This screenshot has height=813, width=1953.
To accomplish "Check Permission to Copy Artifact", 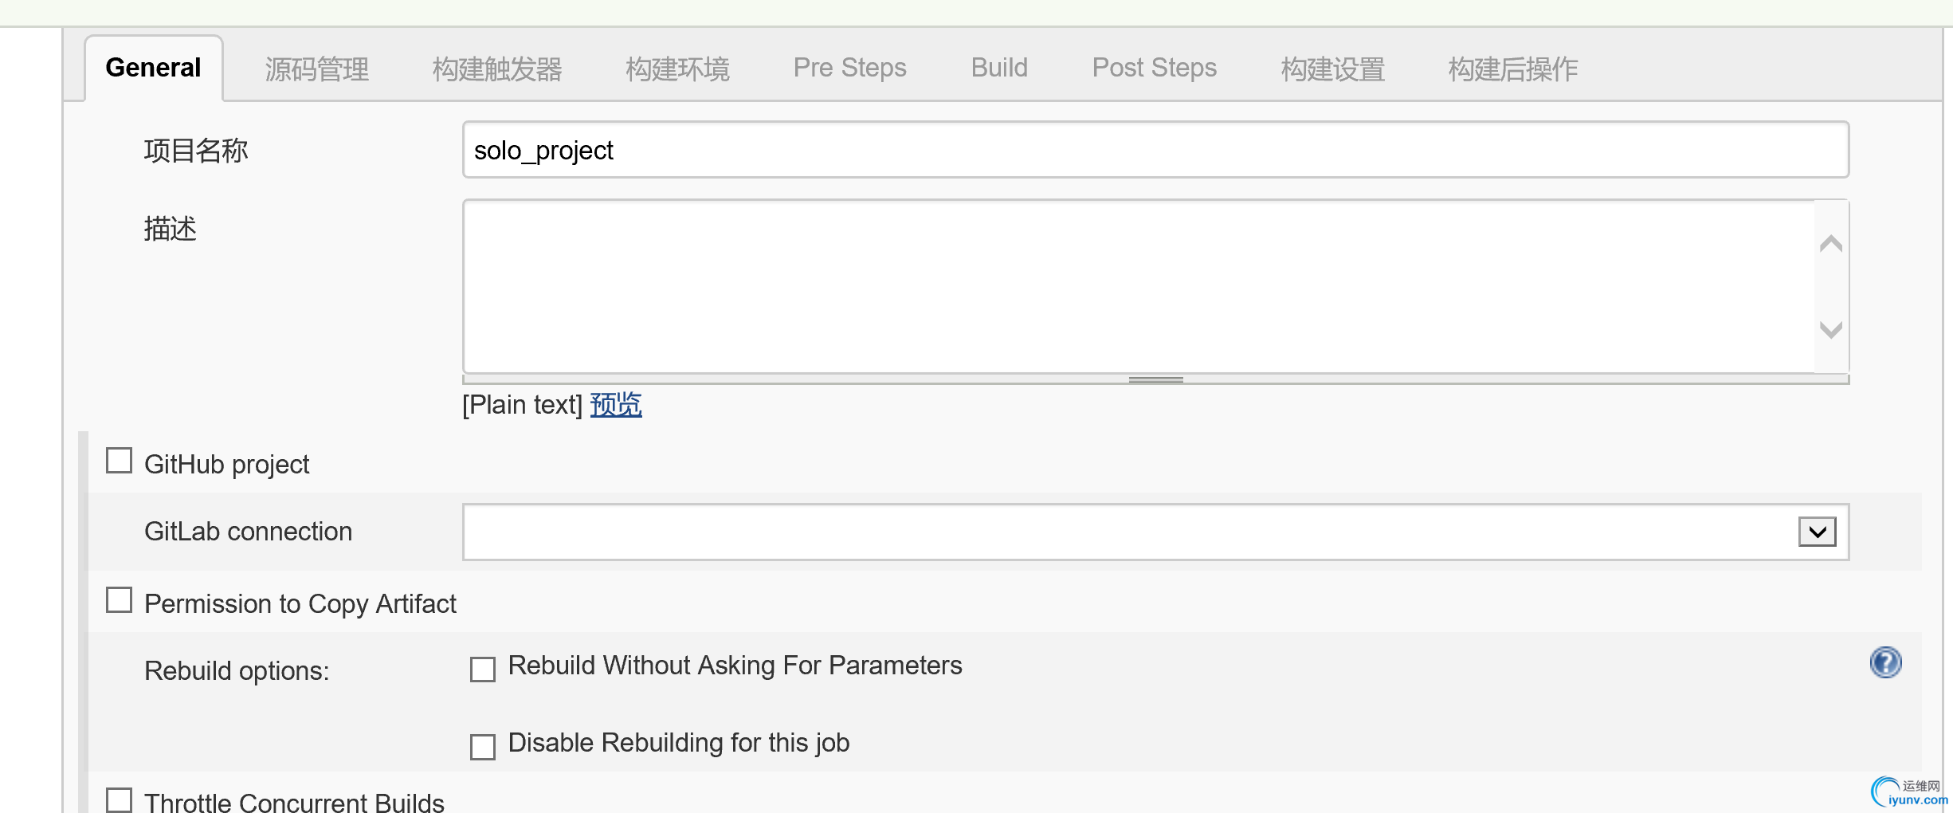I will (x=120, y=600).
